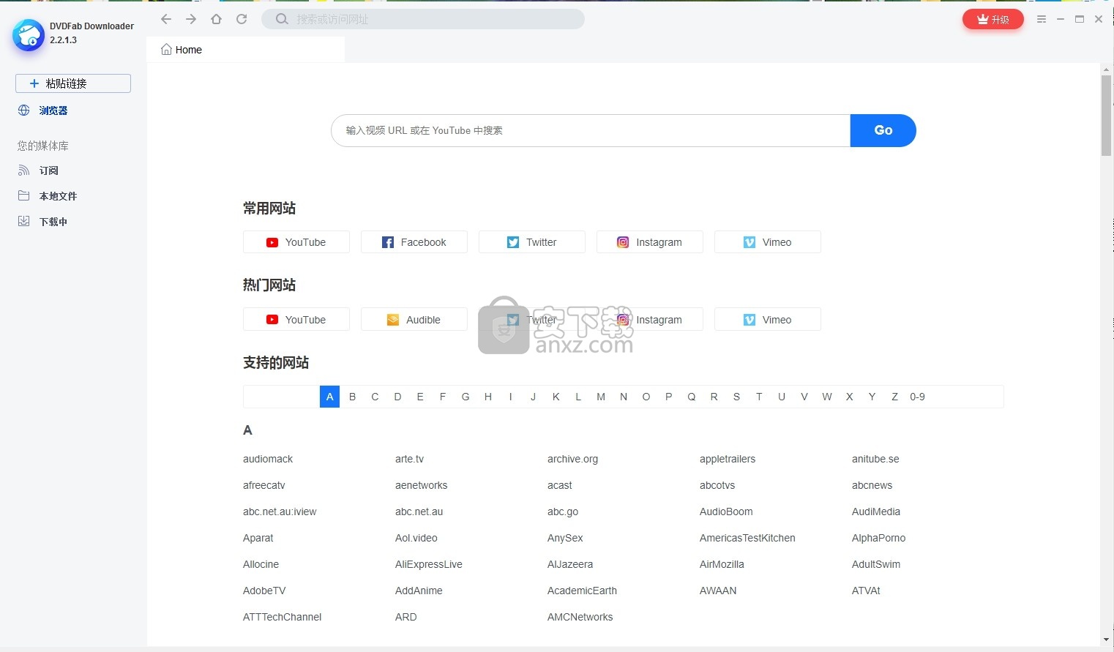The height and width of the screenshot is (652, 1114).
Task: Open the abcnews site link
Action: [x=872, y=485]
